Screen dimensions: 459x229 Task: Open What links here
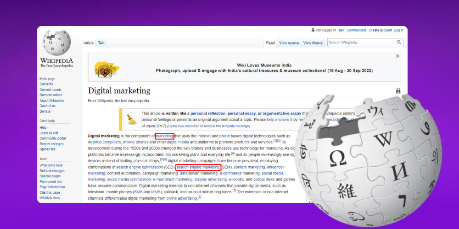tap(51, 165)
